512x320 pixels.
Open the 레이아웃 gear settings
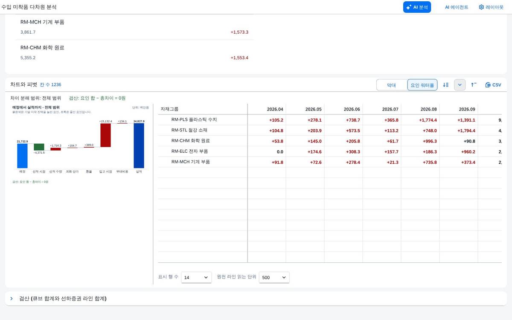tap(491, 7)
